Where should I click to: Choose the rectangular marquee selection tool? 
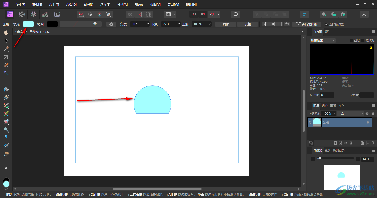point(6,81)
